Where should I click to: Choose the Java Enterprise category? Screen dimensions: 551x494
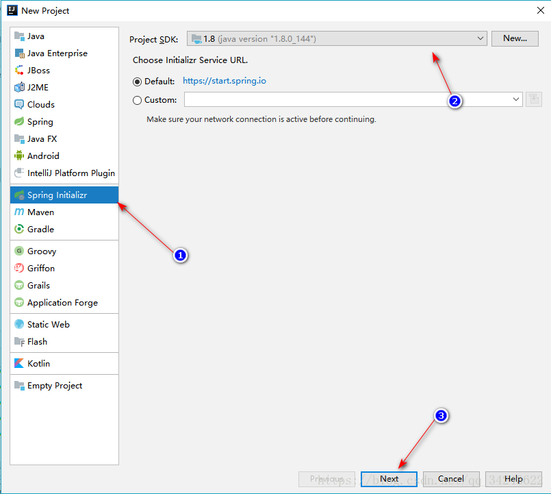[x=64, y=53]
